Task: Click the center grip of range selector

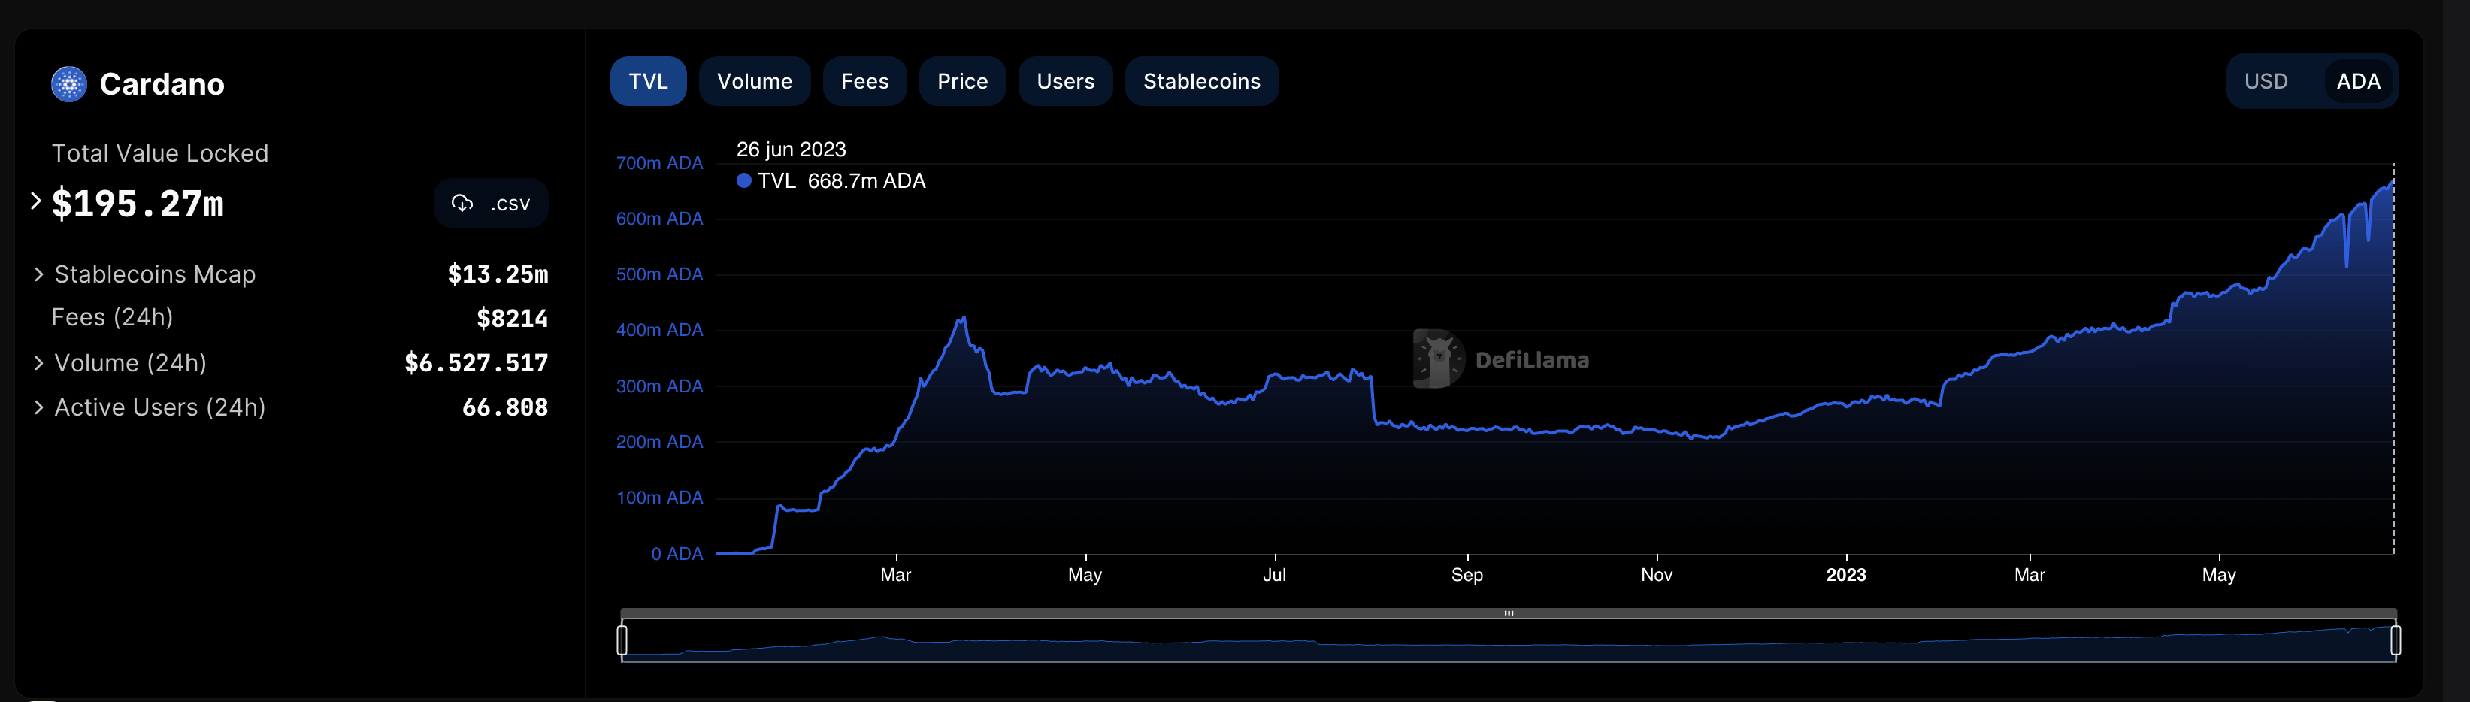Action: click(1509, 613)
